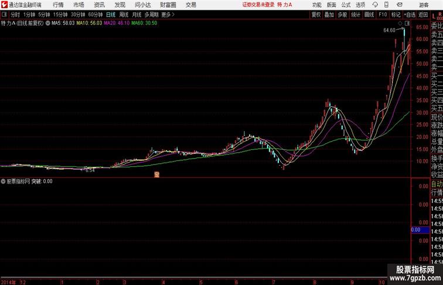The width and height of the screenshot is (443, 285).
Task: Click the blue highlighted 0.00 axis value
Action: pos(420,230)
